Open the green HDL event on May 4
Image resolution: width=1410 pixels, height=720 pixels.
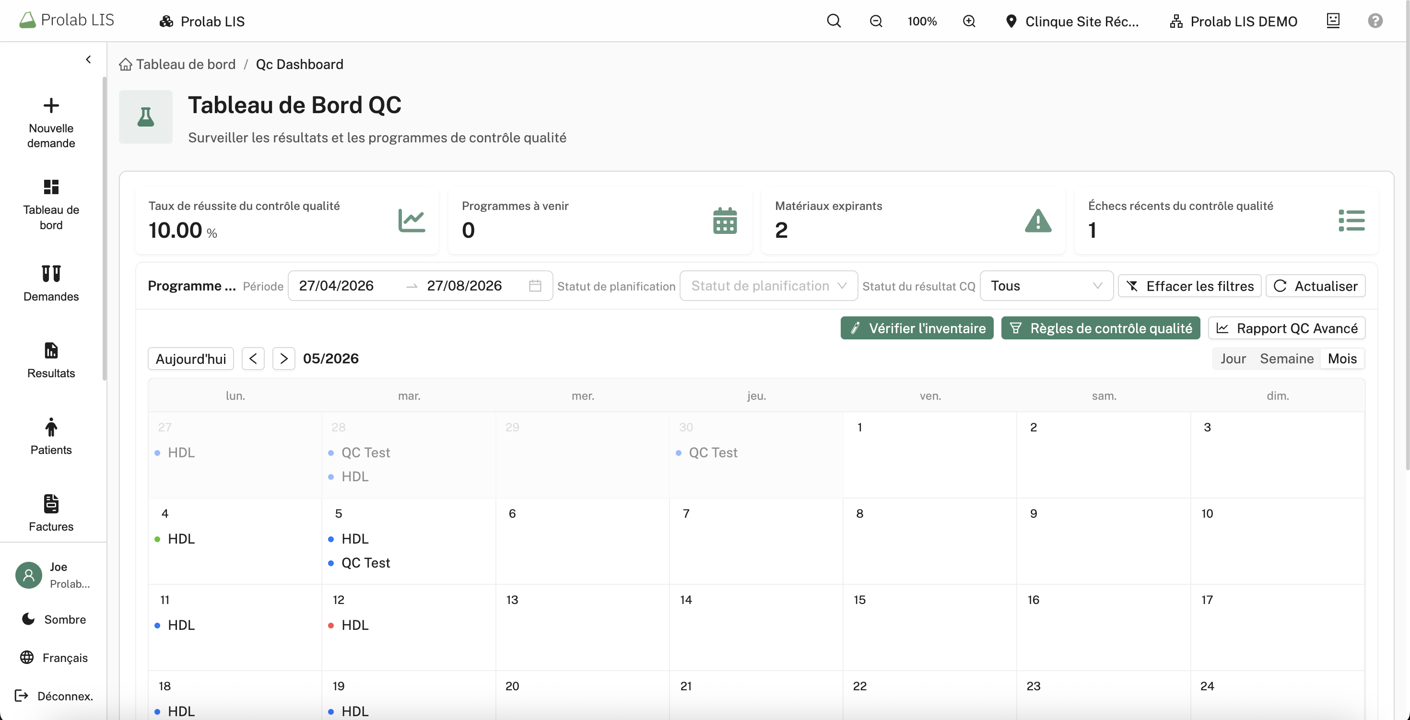[x=181, y=539]
